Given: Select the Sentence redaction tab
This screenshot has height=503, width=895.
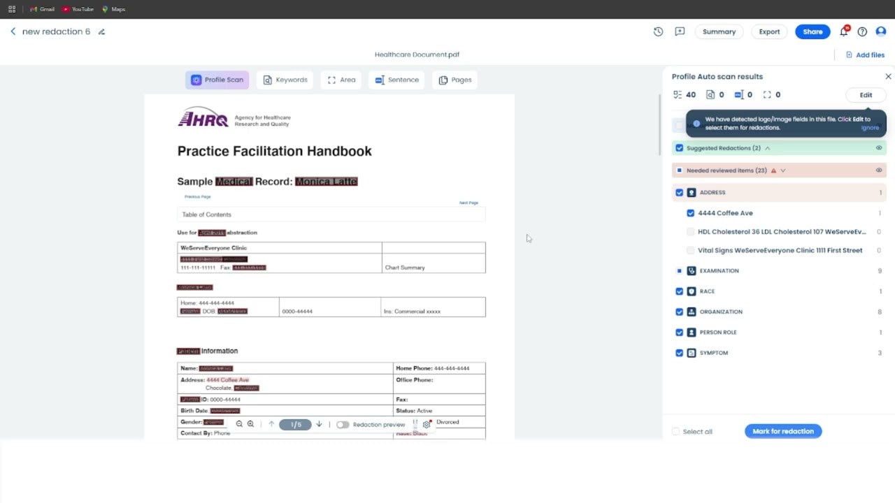Looking at the screenshot, I should click(x=396, y=80).
